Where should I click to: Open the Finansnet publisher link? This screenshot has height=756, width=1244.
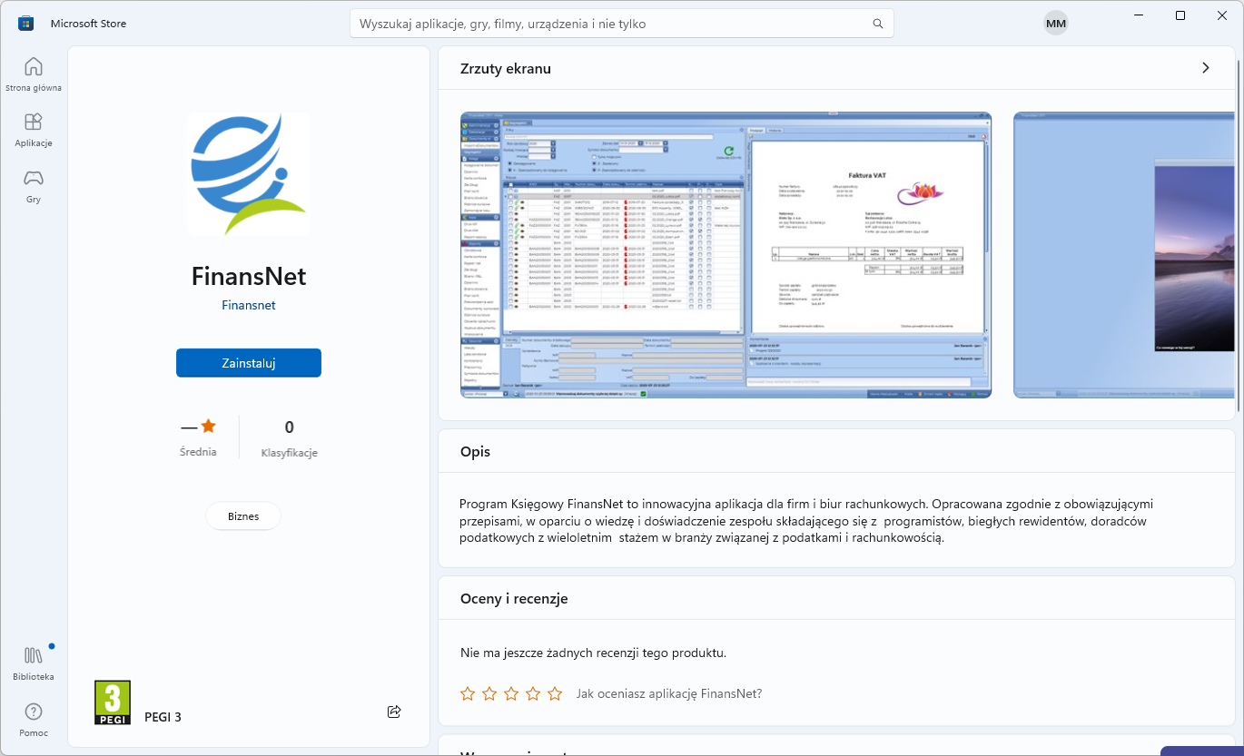coord(249,306)
